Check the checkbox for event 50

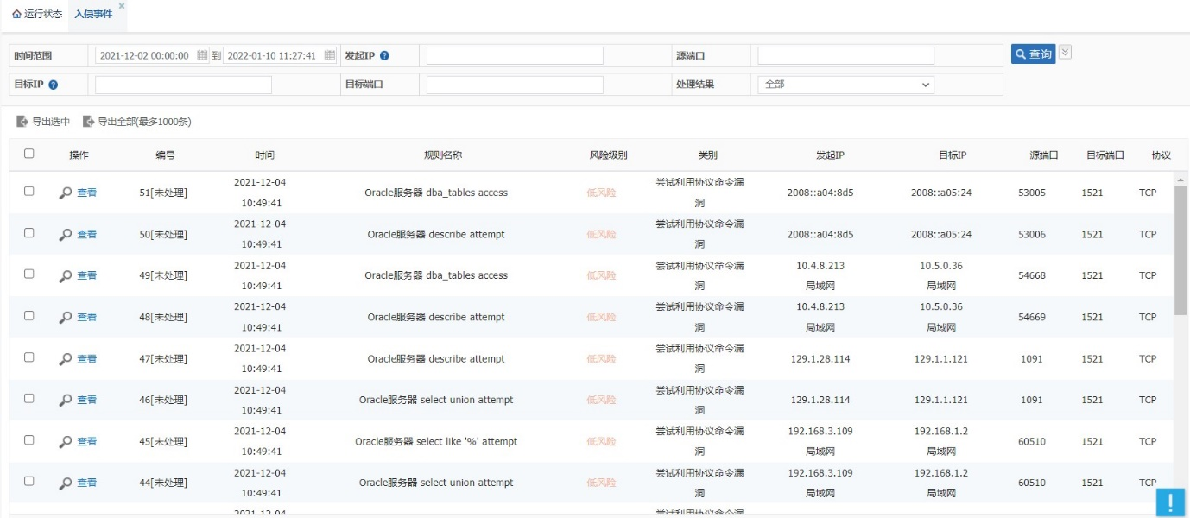click(x=29, y=233)
